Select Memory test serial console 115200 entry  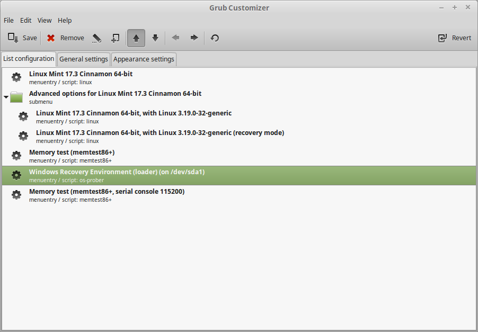pyautogui.click(x=239, y=195)
